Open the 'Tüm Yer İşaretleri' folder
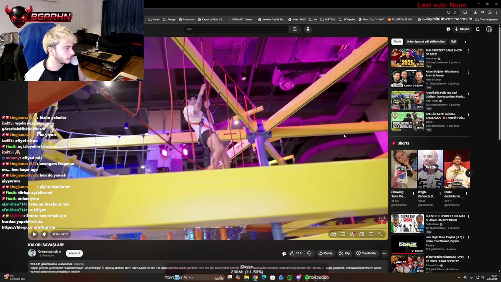 point(487,19)
